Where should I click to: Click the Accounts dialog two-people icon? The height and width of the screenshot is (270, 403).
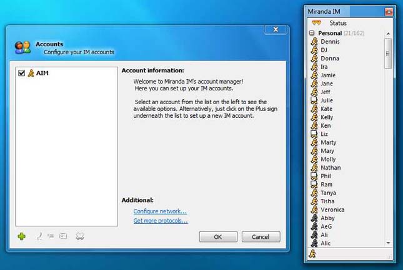pyautogui.click(x=22, y=47)
